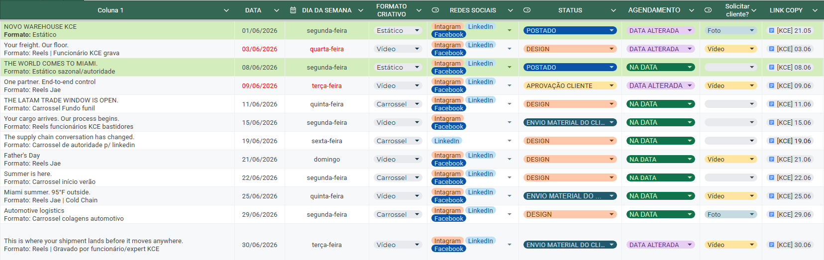This screenshot has width=824, height=260.
Task: Open redes sociais arrow in the 15/06/2026 row
Action: pyautogui.click(x=510, y=122)
